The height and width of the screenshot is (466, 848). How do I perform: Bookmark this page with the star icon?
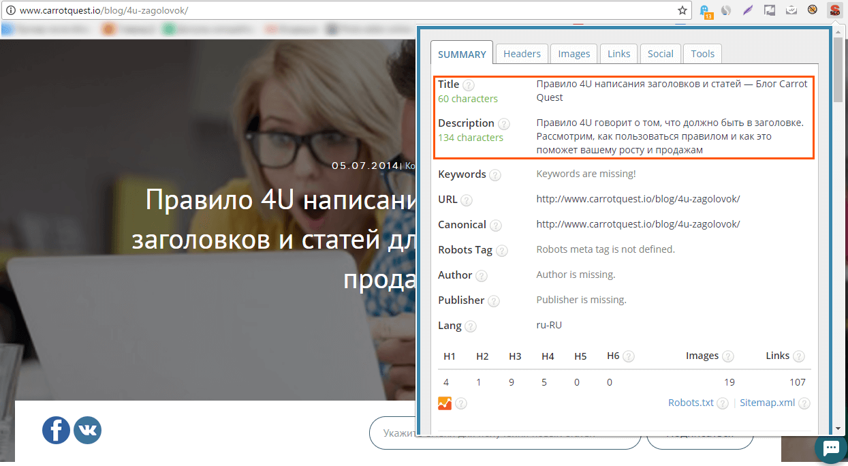pyautogui.click(x=682, y=10)
